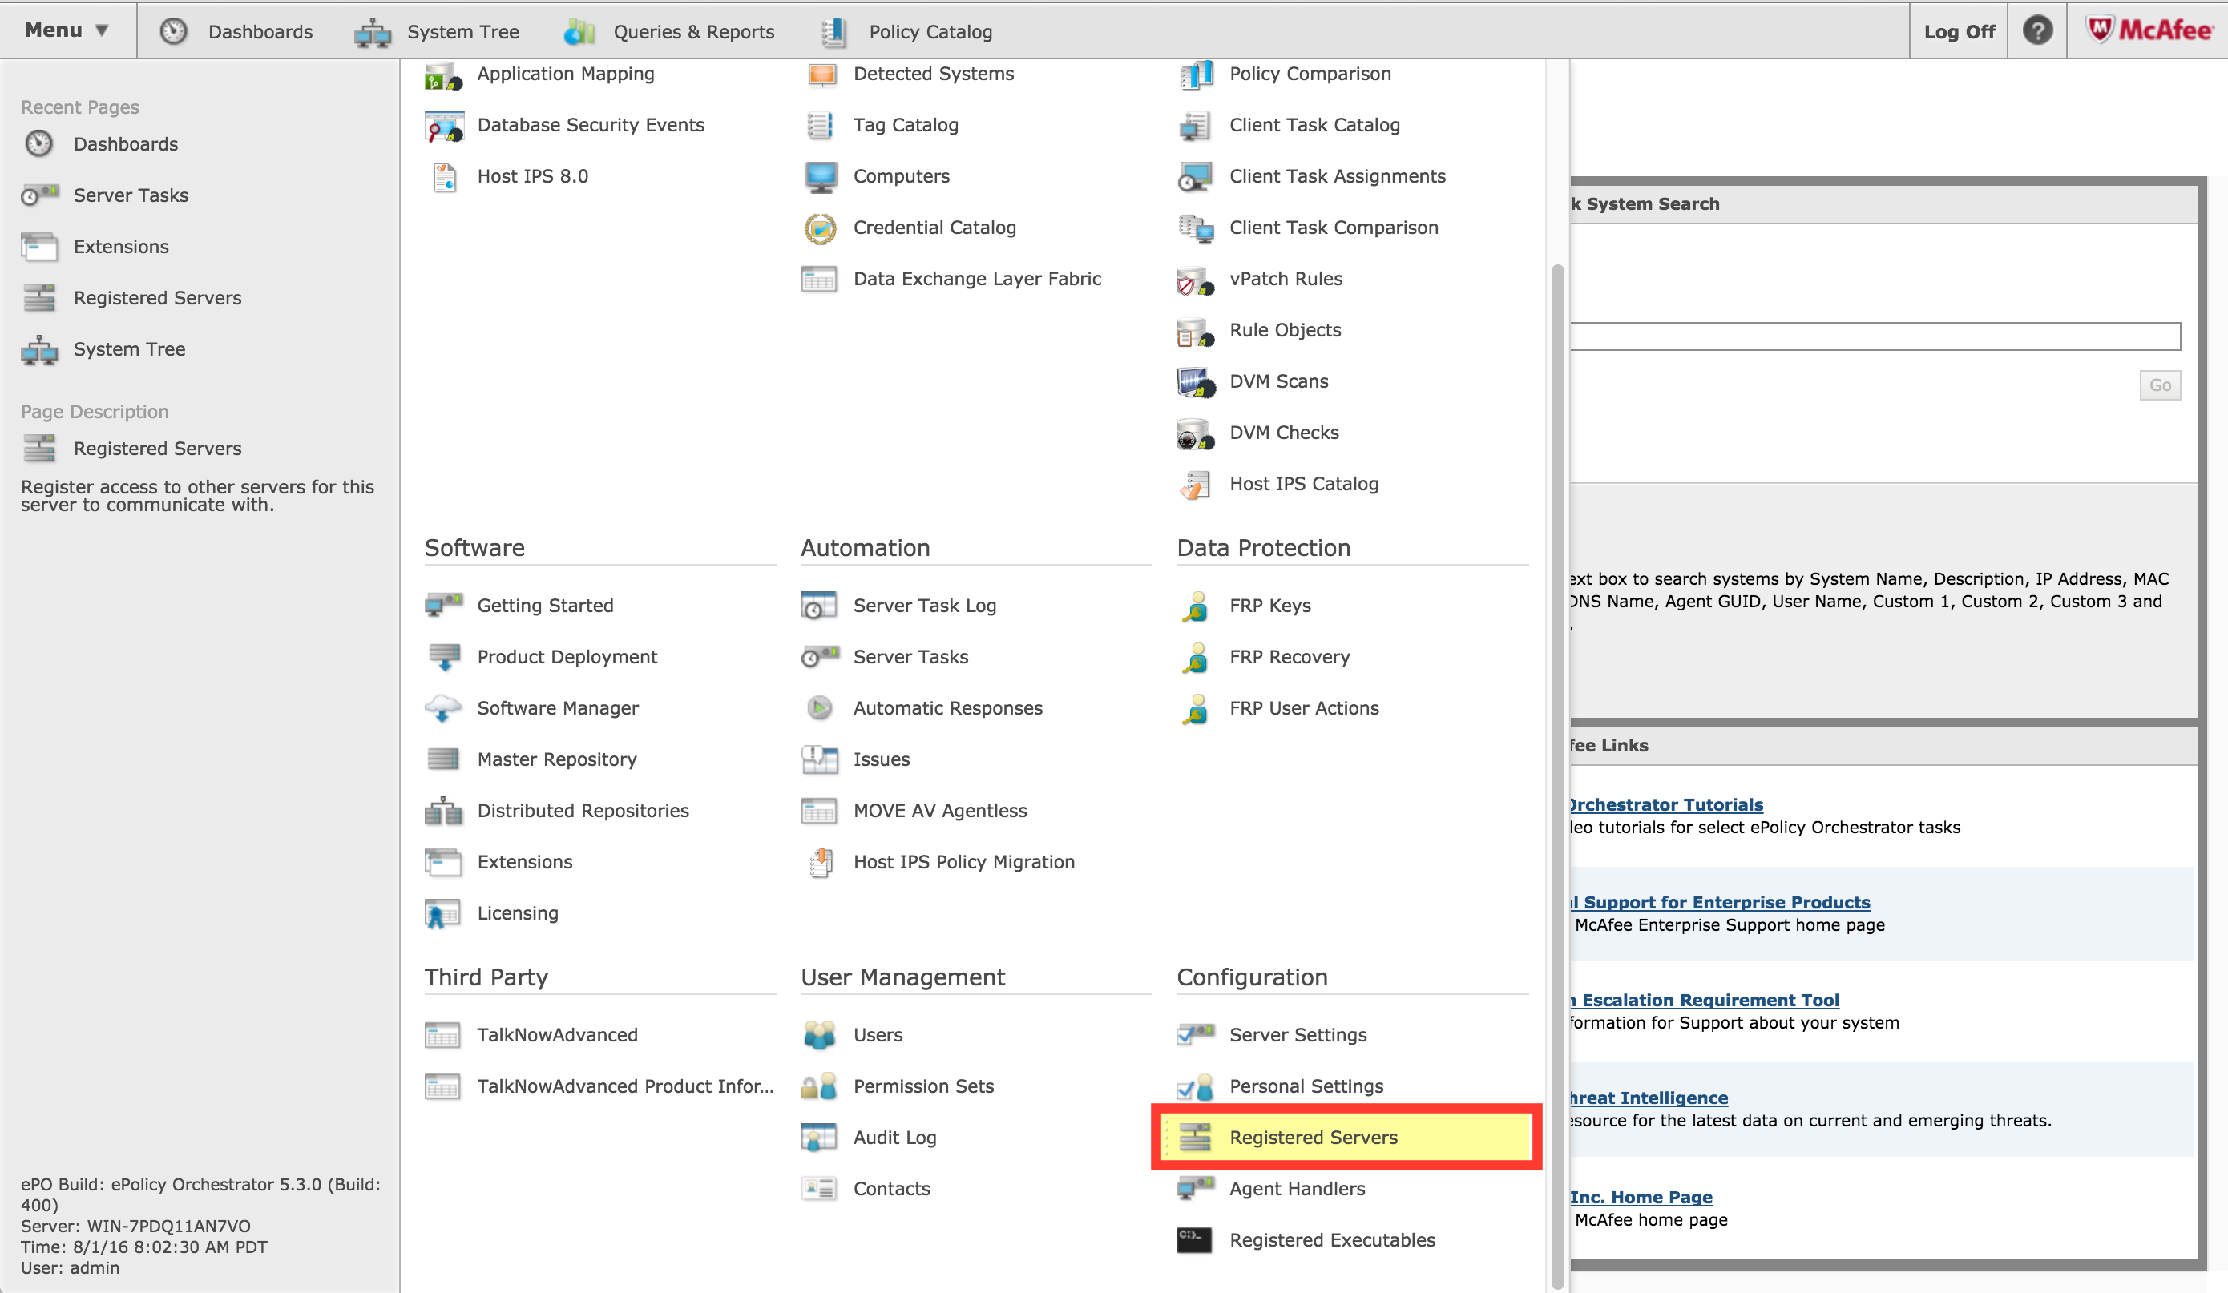Open the Menu dropdown
The image size is (2228, 1293).
click(x=63, y=29)
